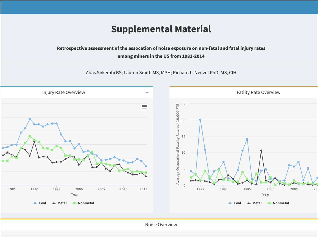Viewport: 318px width, 238px height.
Task: Select Coal 1985 peak point in Fatality chart
Action: tap(200, 120)
